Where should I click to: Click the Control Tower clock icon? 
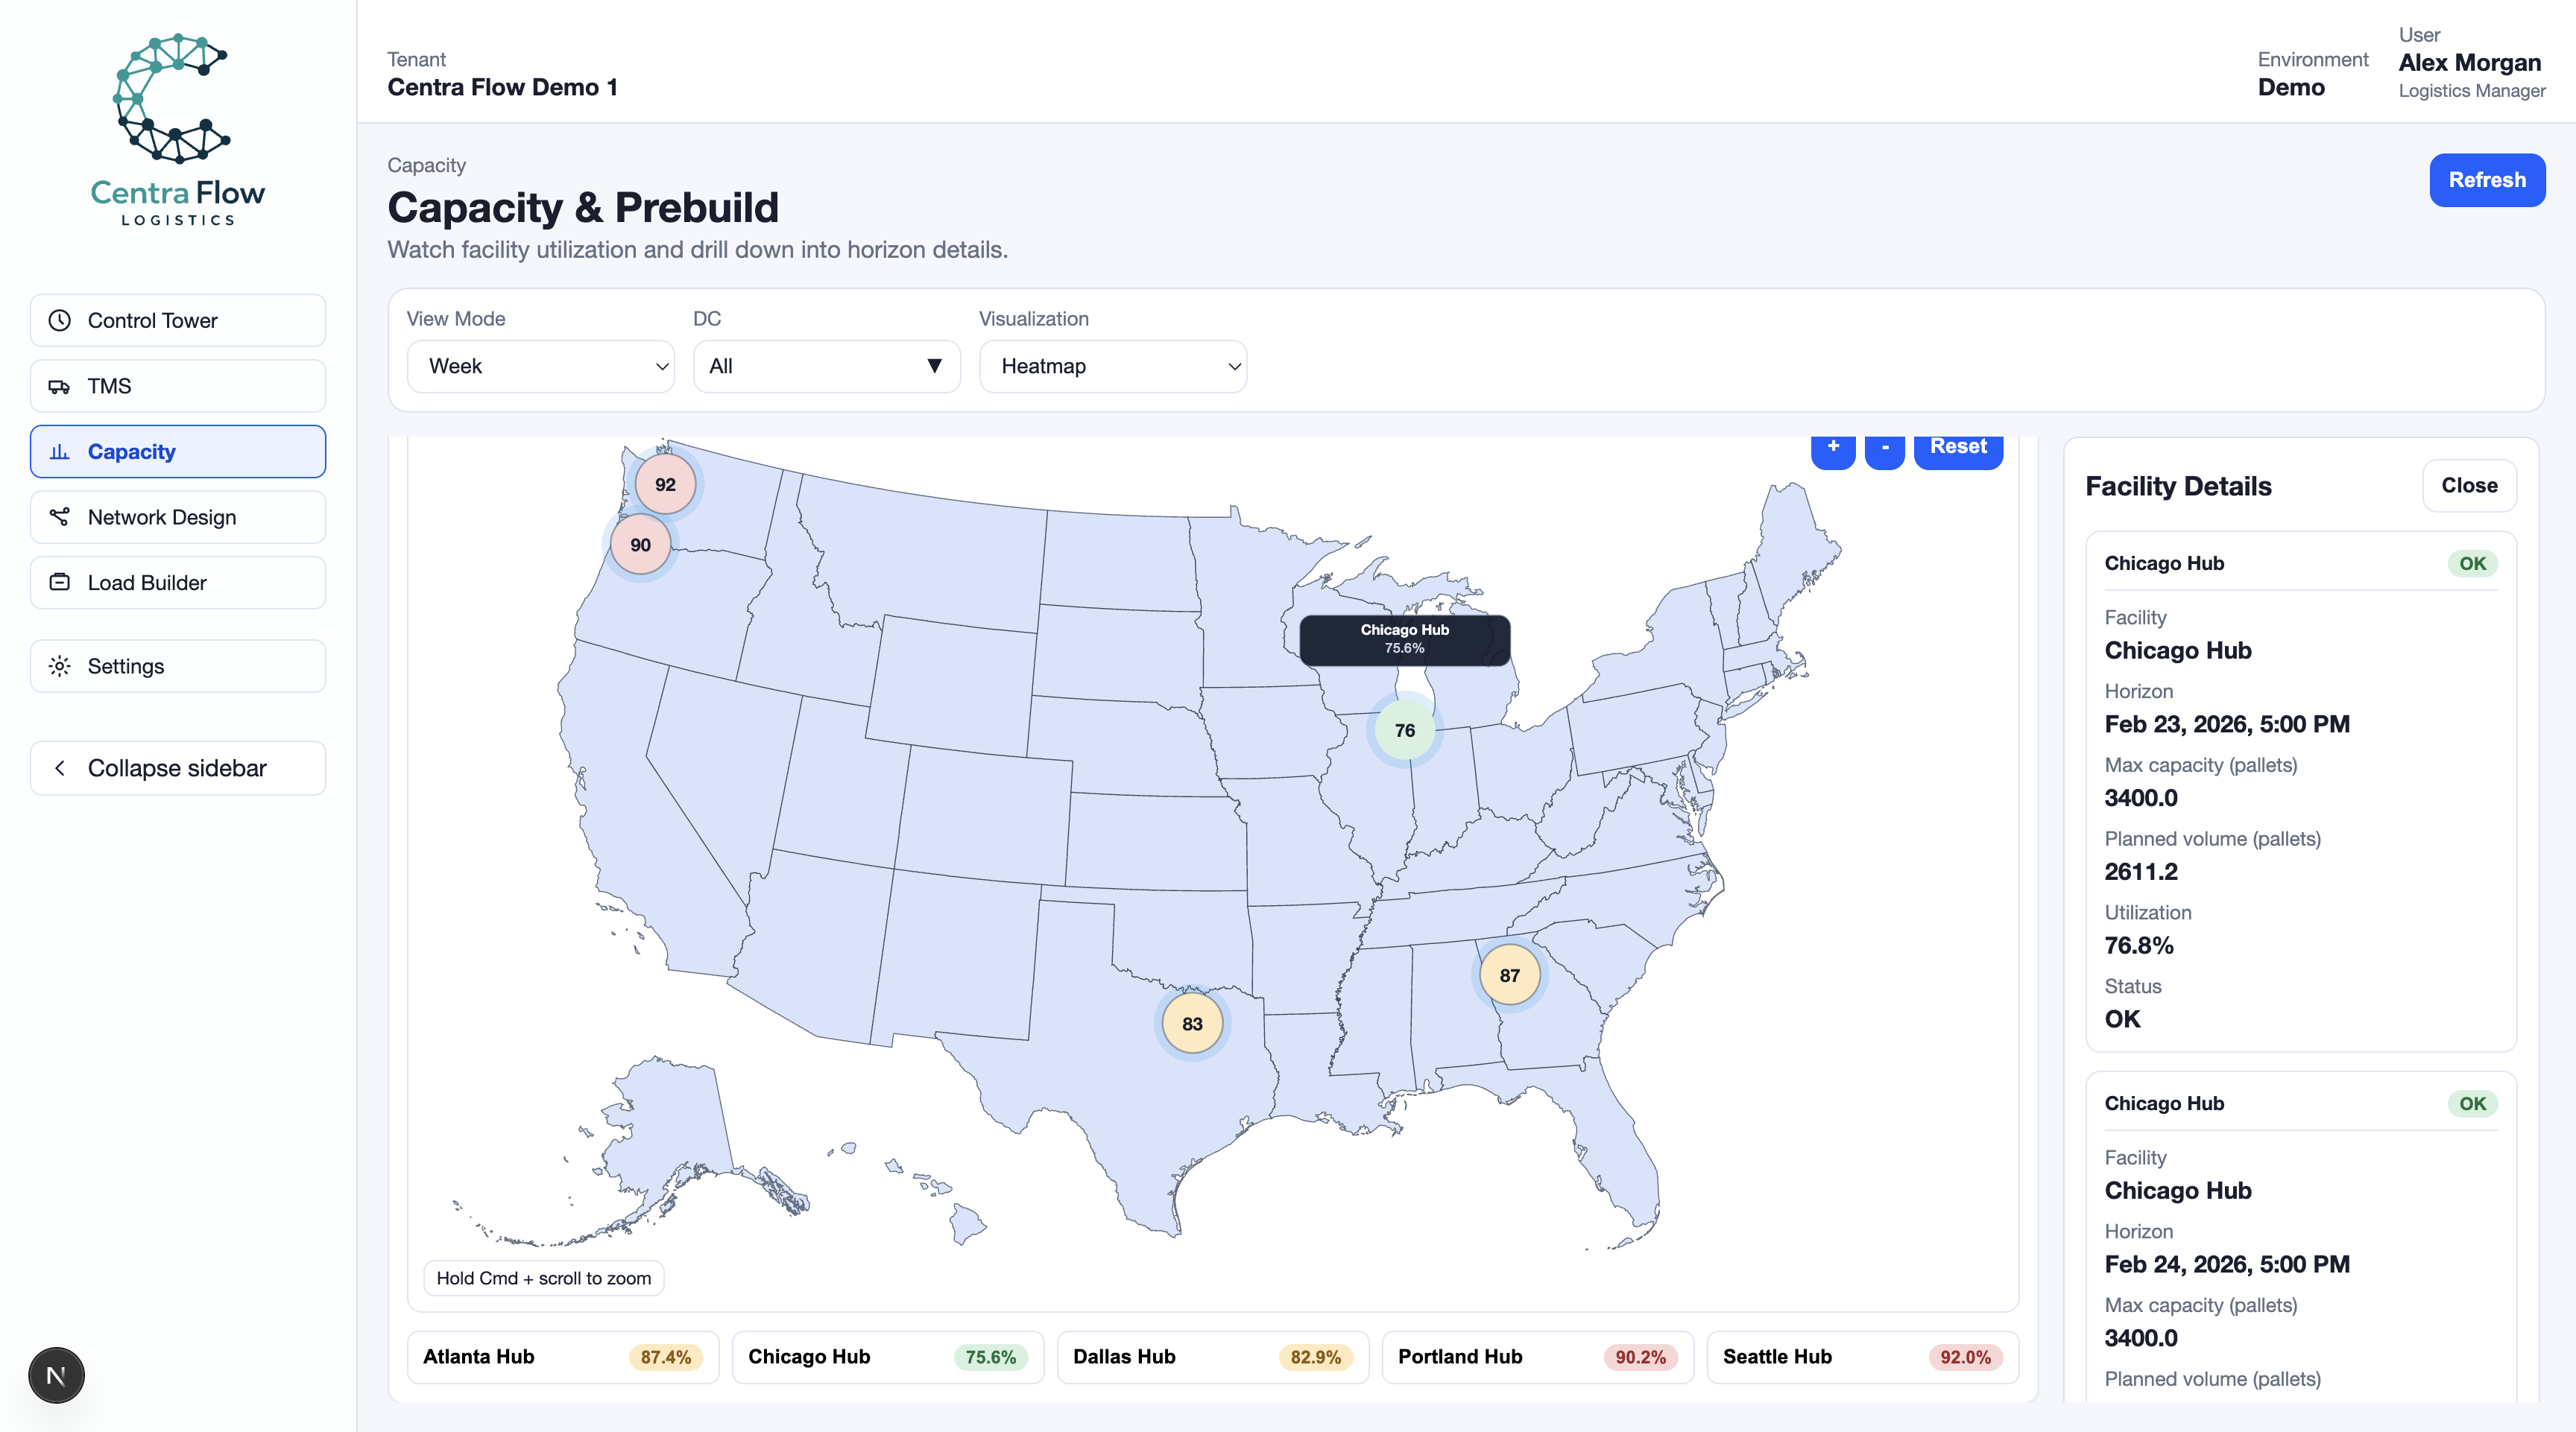[x=59, y=320]
